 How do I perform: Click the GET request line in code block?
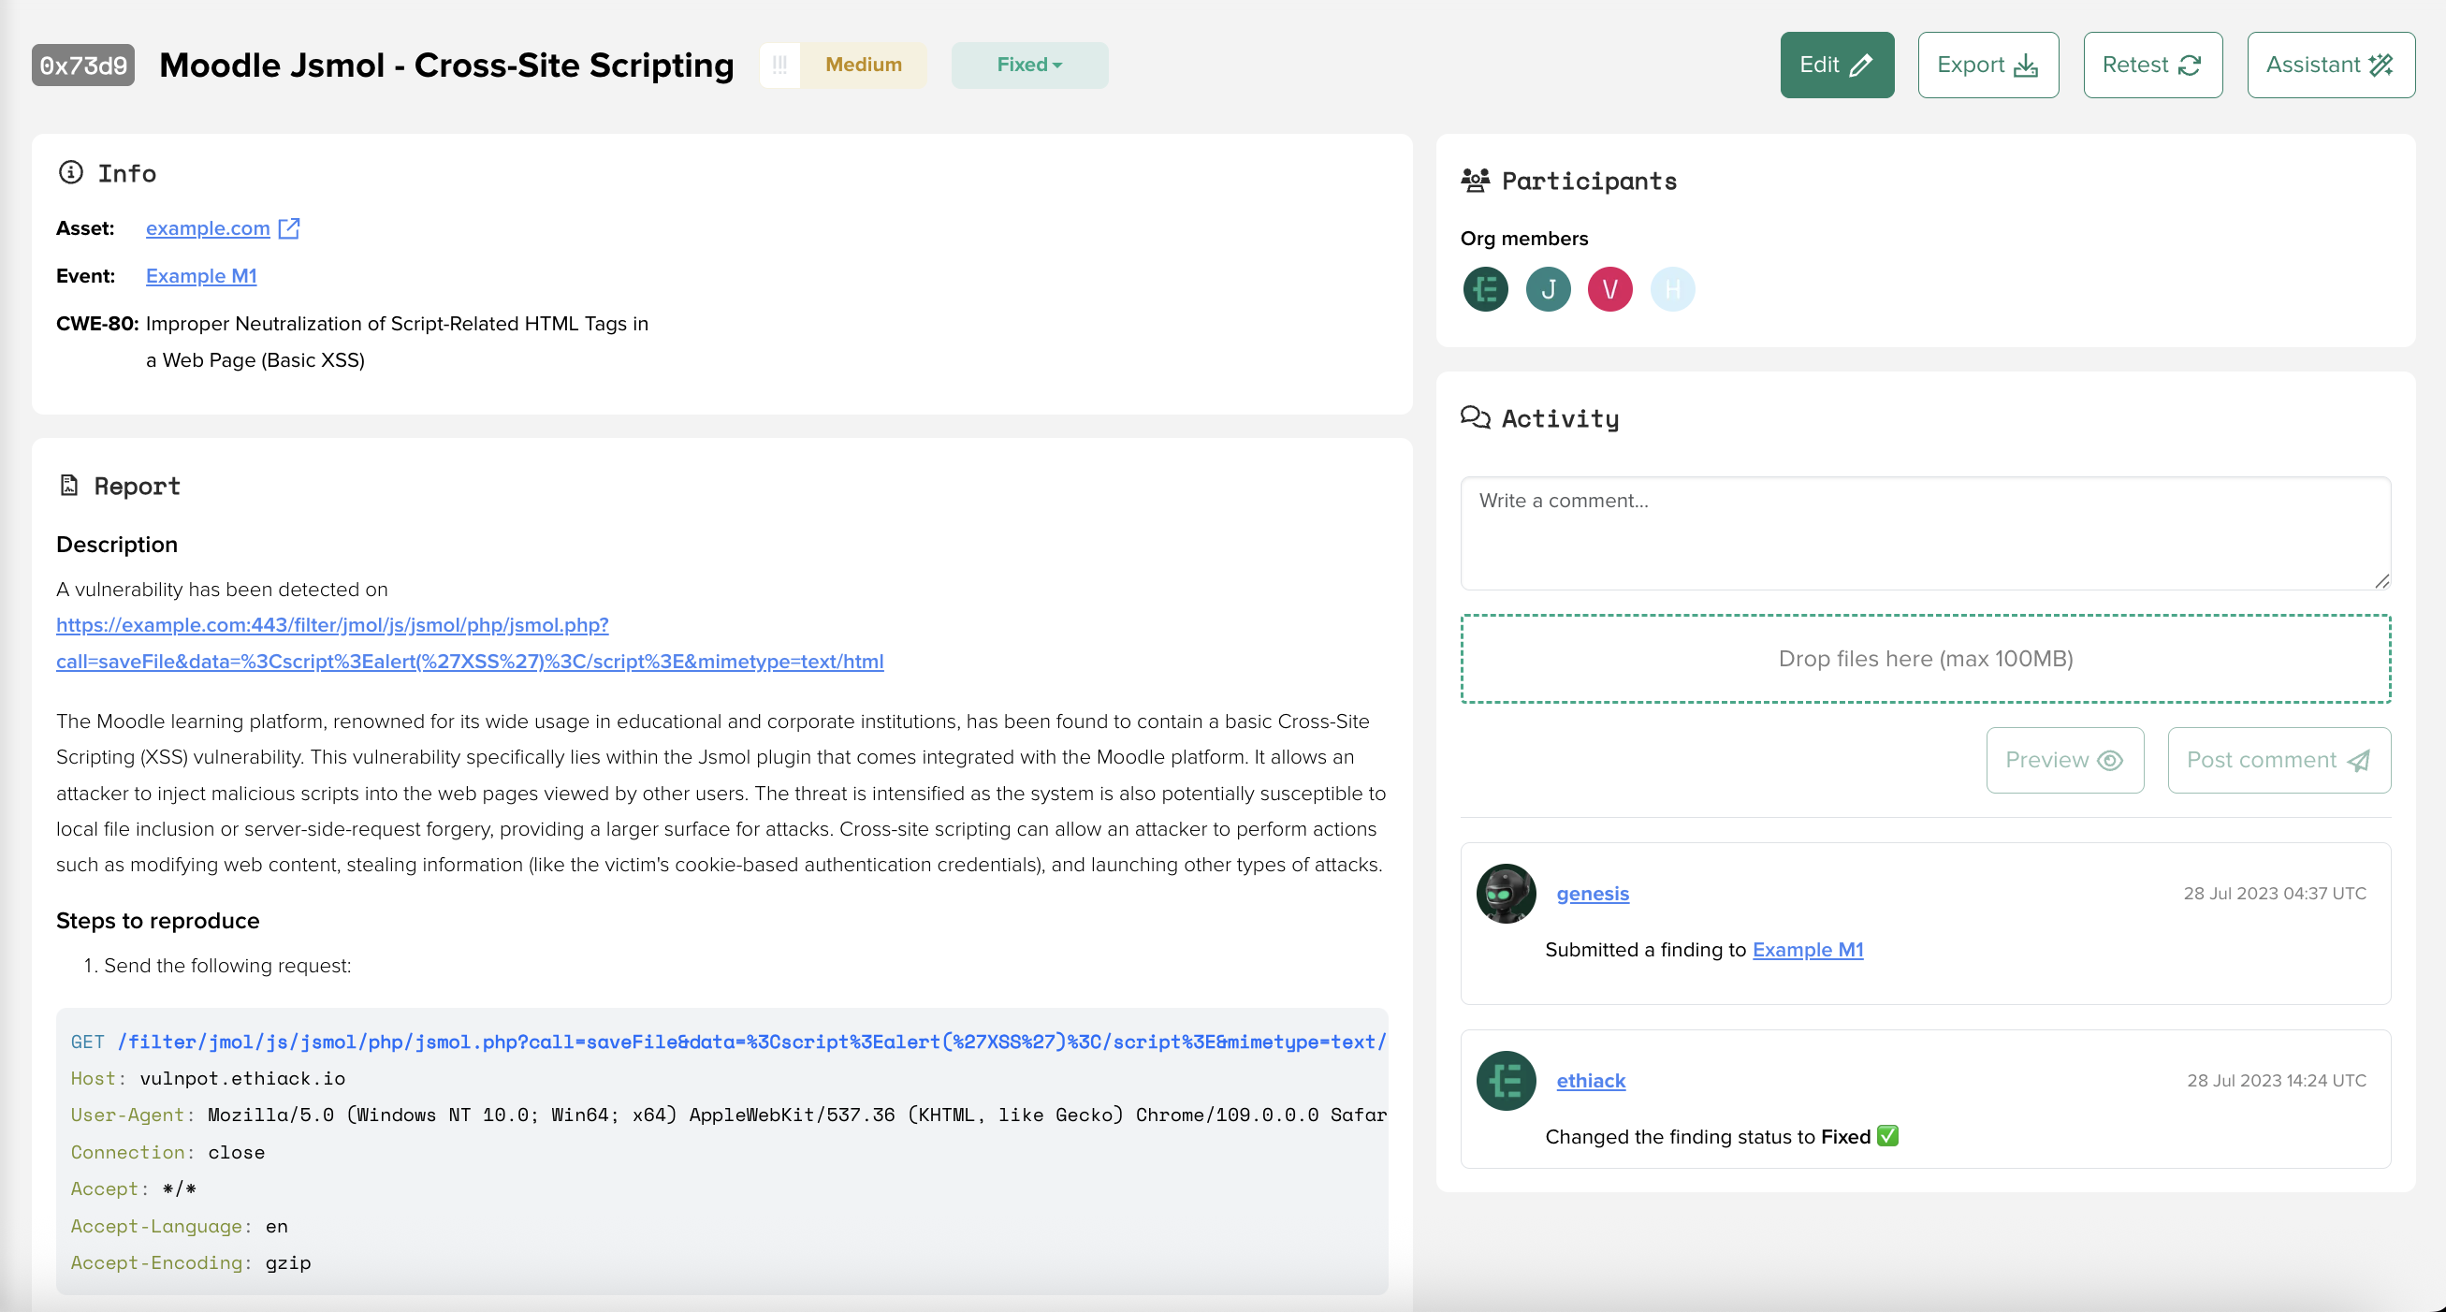(728, 1042)
